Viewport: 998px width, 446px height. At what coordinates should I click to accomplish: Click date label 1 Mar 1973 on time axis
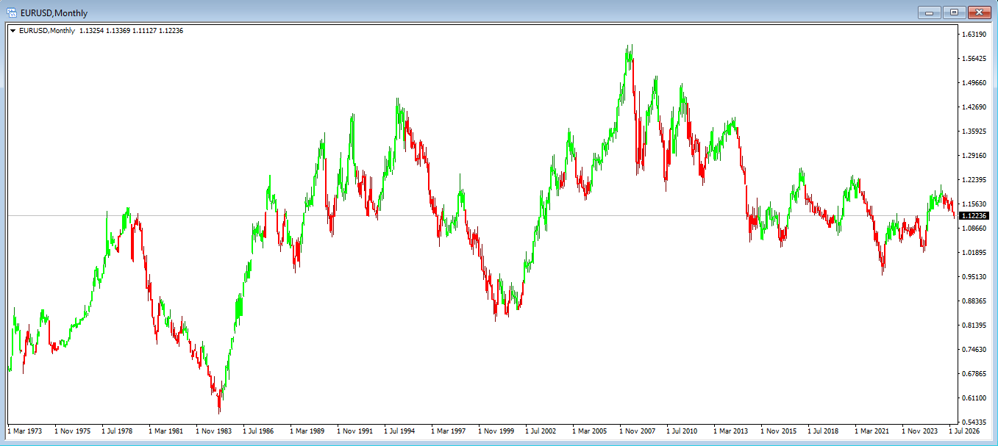coord(25,431)
